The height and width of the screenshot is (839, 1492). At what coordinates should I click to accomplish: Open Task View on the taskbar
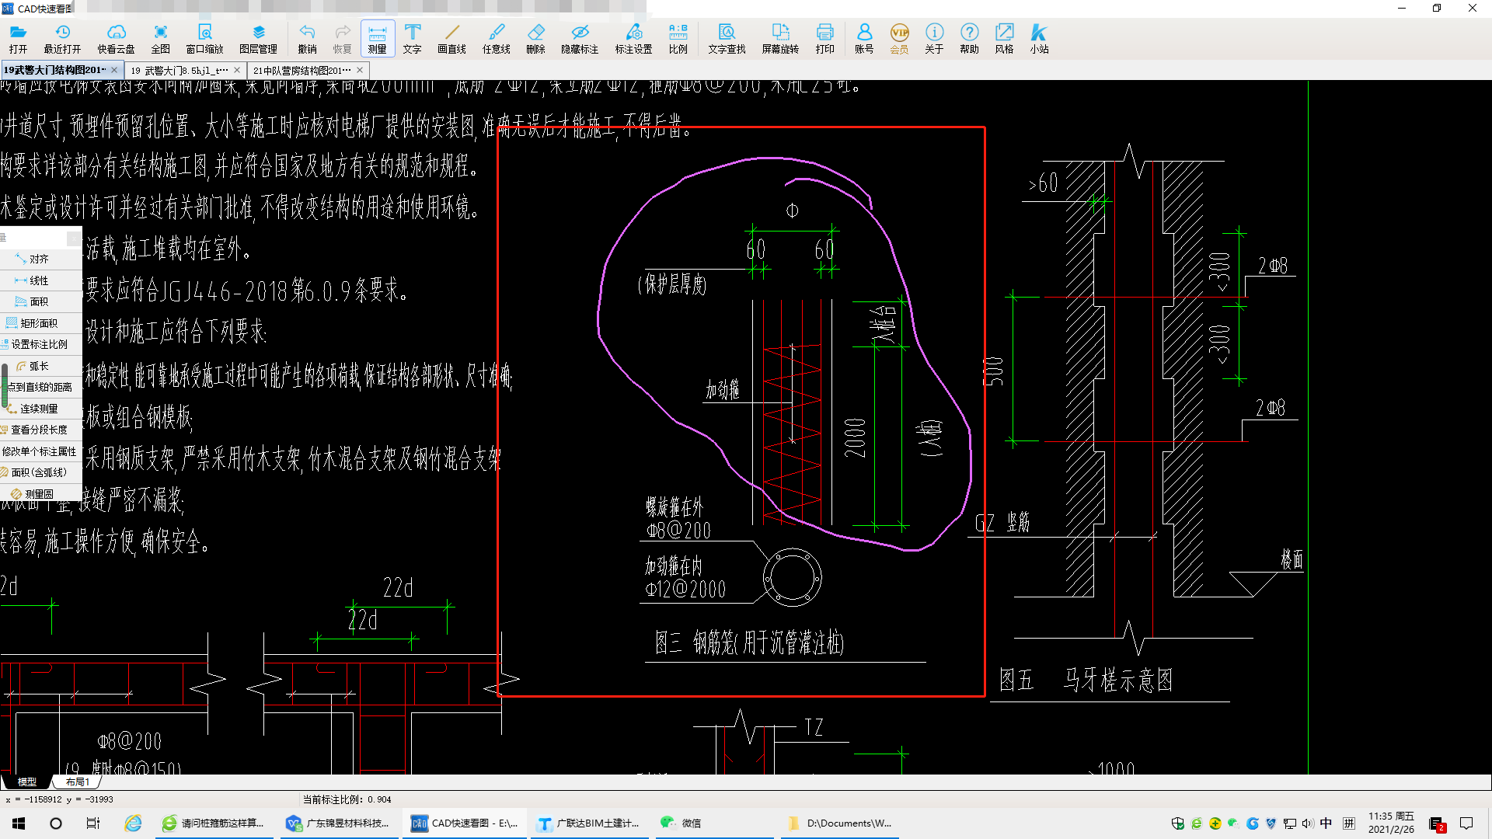click(x=93, y=823)
